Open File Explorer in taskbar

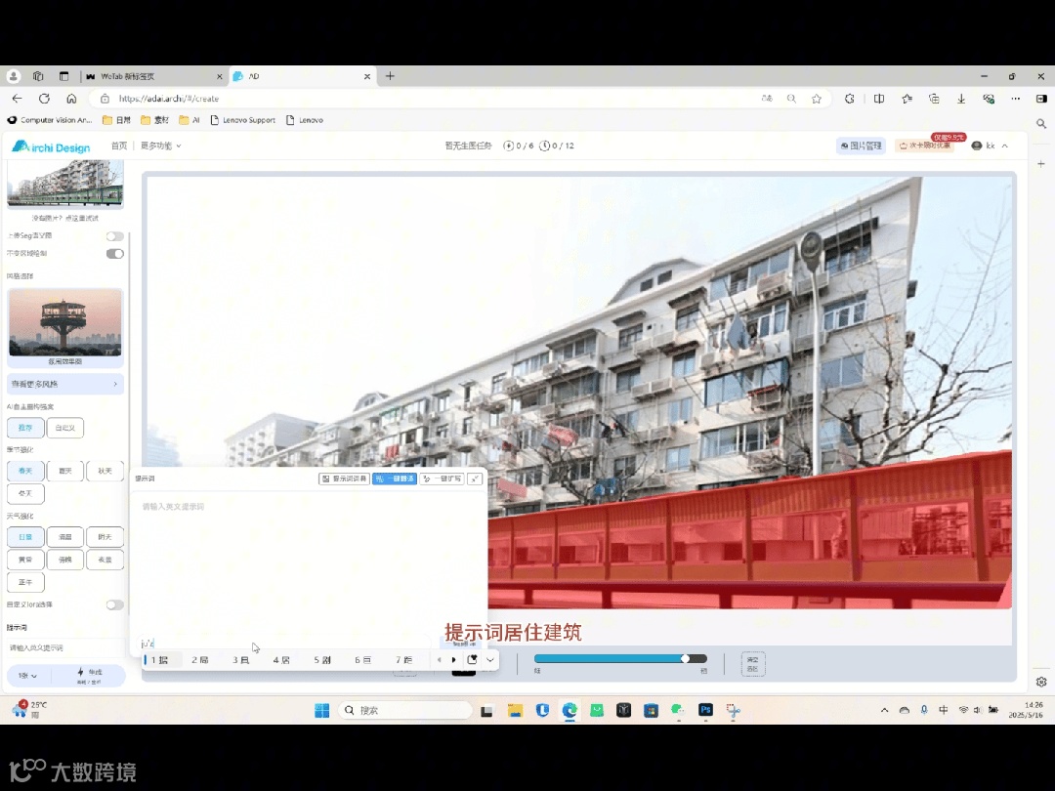[516, 710]
